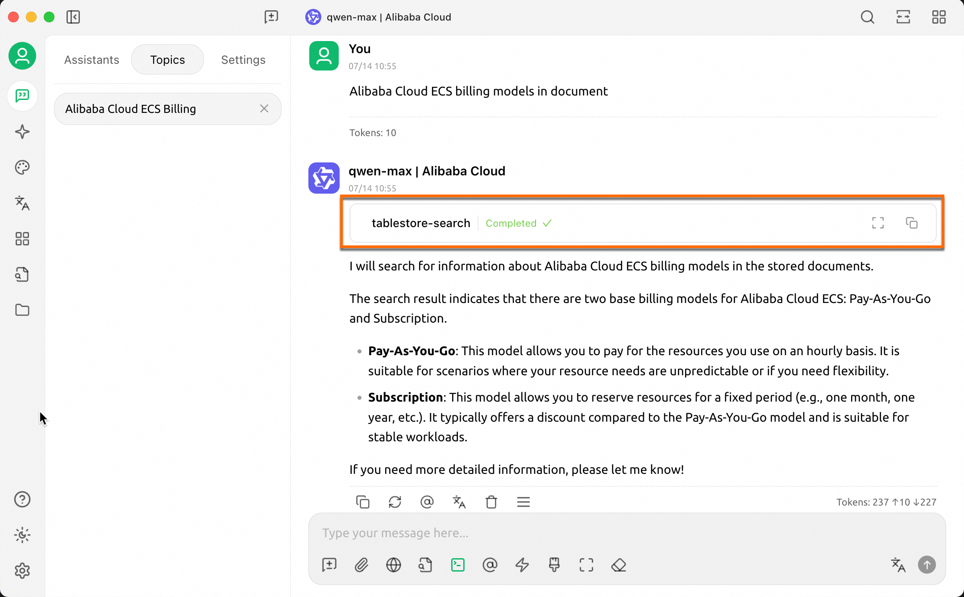The width and height of the screenshot is (964, 597).
Task: Open the user avatar profile
Action: (x=22, y=56)
